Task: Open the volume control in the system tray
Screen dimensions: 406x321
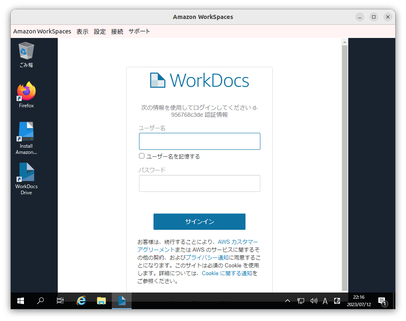Action: tap(313, 301)
